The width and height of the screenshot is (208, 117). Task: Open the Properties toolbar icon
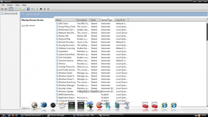[x=16, y=9]
